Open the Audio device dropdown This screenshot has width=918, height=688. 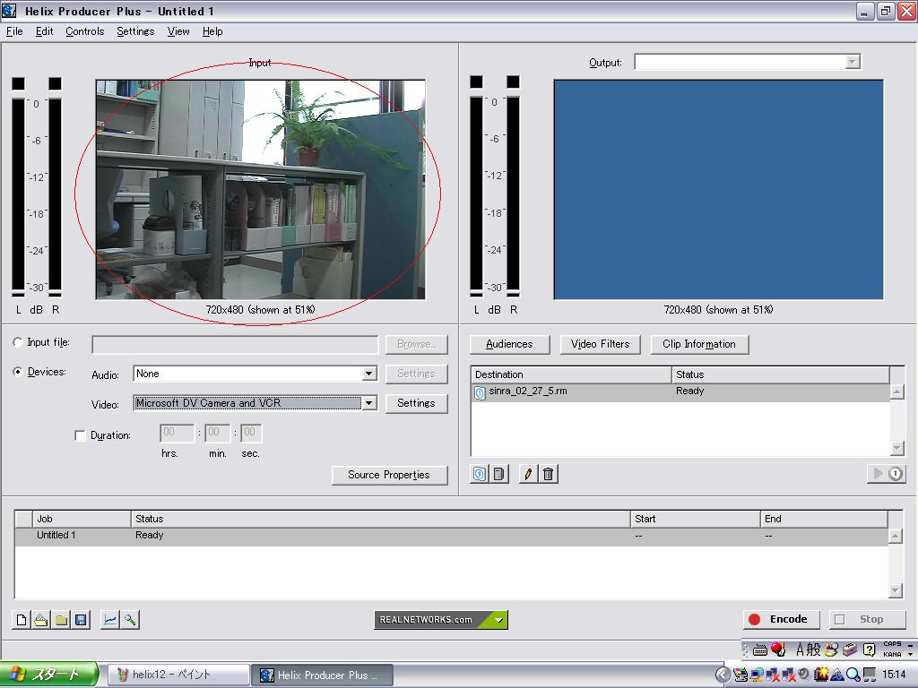pyautogui.click(x=368, y=374)
